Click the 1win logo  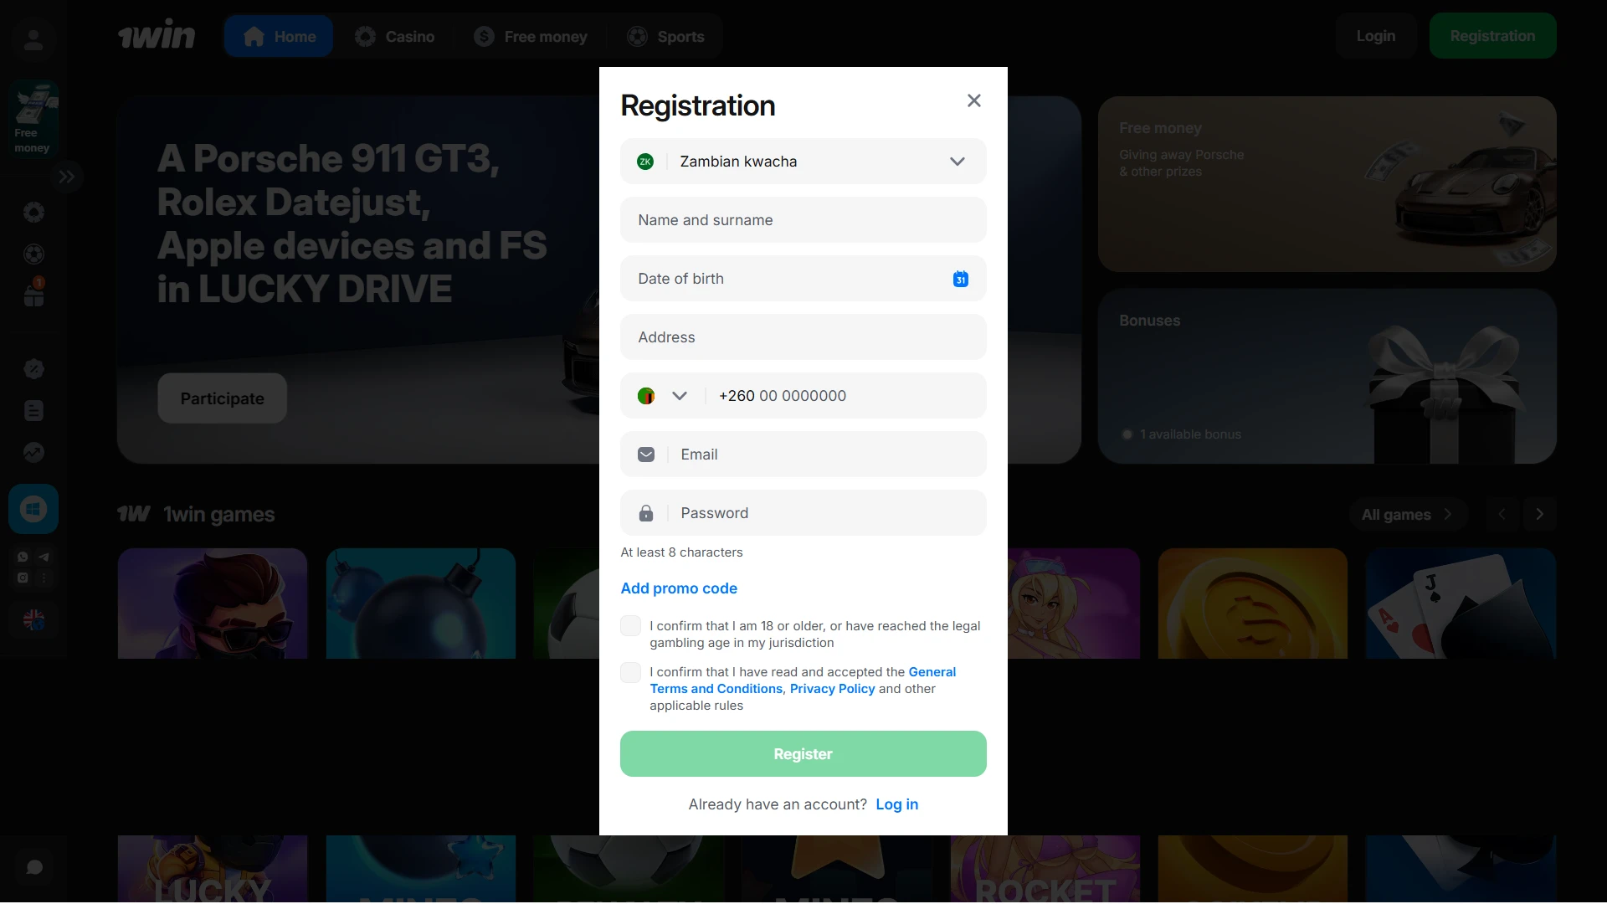[157, 36]
